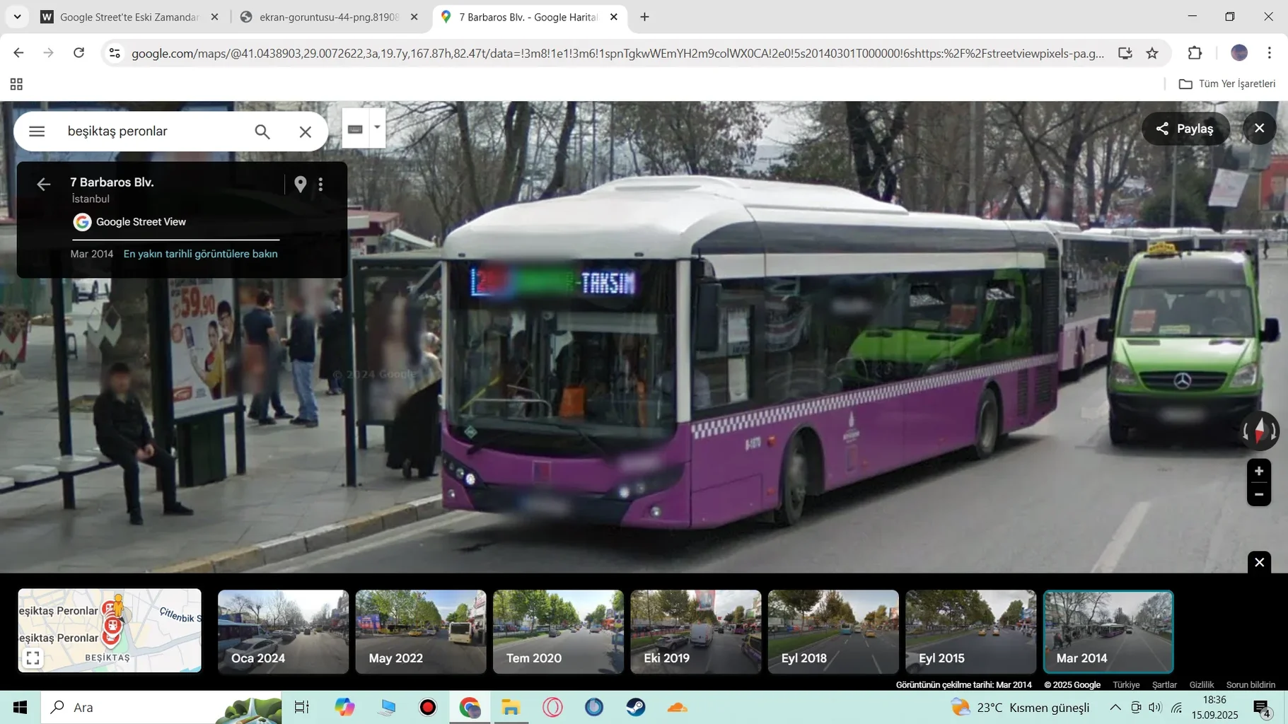This screenshot has height=724, width=1288.
Task: Click the search magnifier icon
Action: 262,132
